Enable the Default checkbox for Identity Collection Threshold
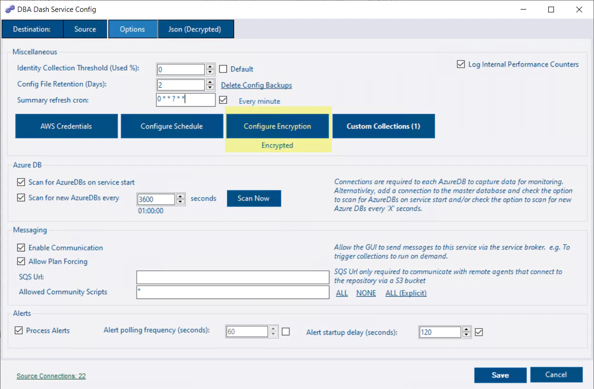This screenshot has height=389, width=594. (x=223, y=69)
